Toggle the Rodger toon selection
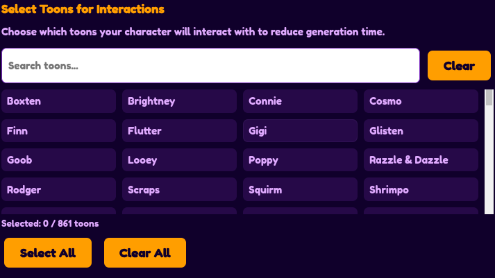This screenshot has width=495, height=278. click(x=59, y=189)
